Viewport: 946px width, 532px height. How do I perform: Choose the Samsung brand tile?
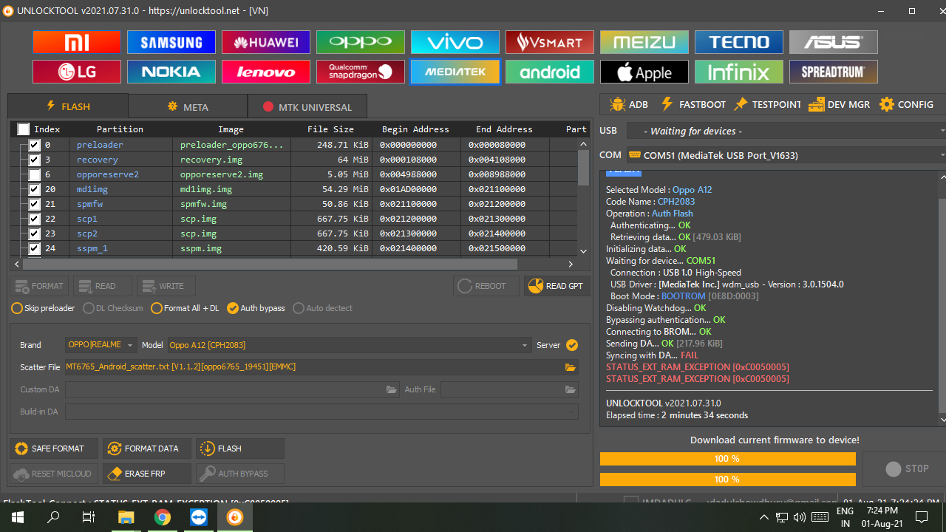(171, 42)
